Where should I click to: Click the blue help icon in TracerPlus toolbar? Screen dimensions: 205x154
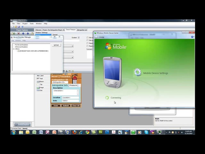pyautogui.click(x=22, y=27)
